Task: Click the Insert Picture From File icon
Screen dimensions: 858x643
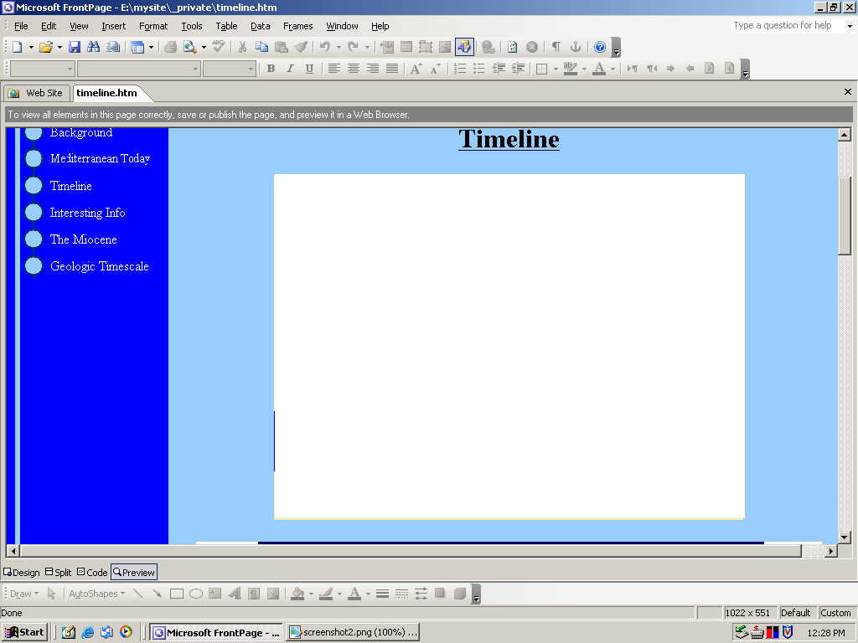Action: (445, 47)
